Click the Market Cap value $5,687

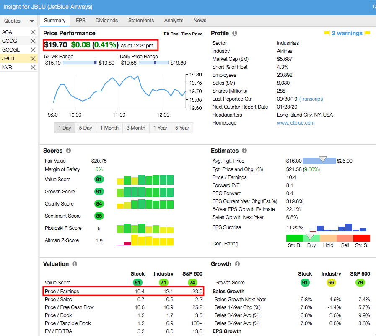click(285, 59)
